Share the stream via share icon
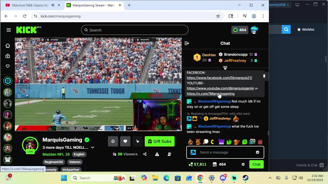 (145, 154)
